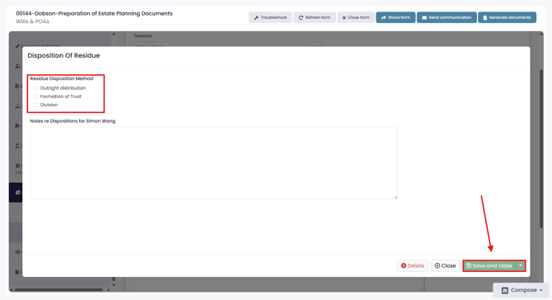This screenshot has height=300, width=552.
Task: Save and close the dialog
Action: click(x=489, y=266)
